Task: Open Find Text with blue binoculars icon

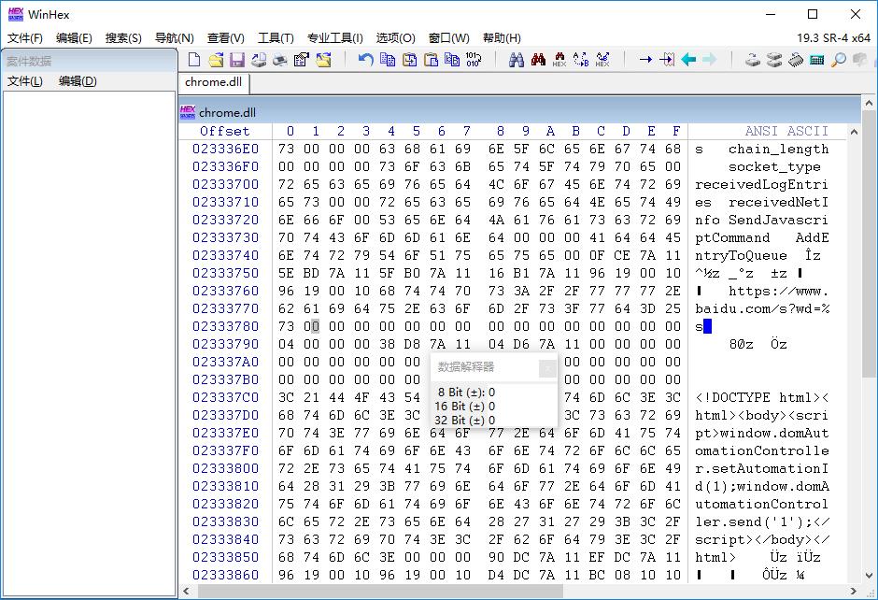Action: pos(517,60)
